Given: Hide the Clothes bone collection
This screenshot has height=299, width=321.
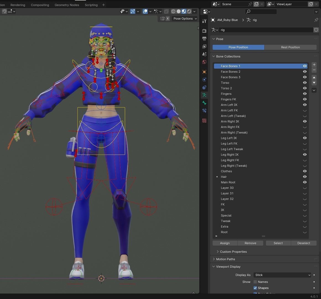Looking at the screenshot, I should click(x=305, y=171).
